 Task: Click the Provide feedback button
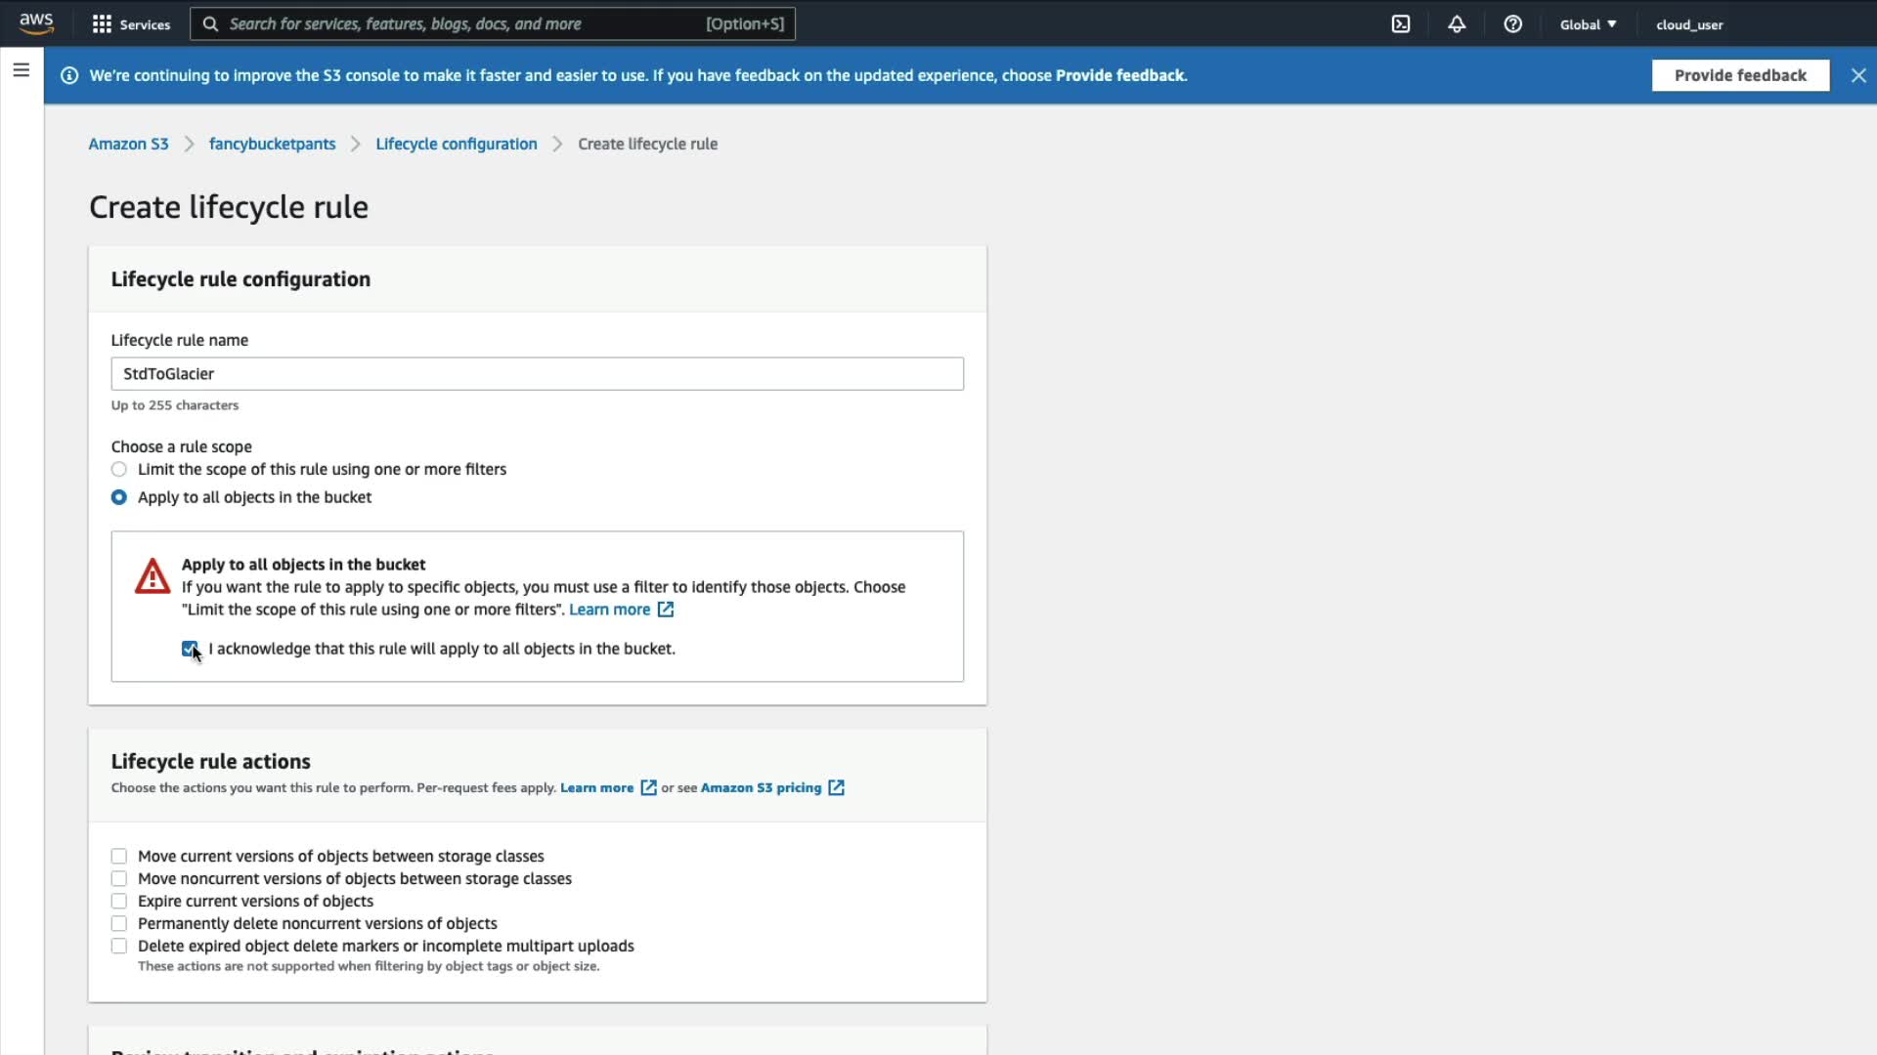click(1739, 75)
